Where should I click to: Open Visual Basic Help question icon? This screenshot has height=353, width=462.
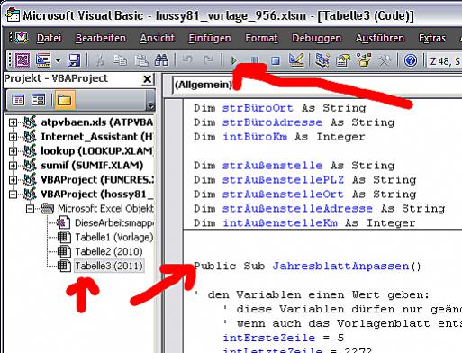[x=411, y=60]
